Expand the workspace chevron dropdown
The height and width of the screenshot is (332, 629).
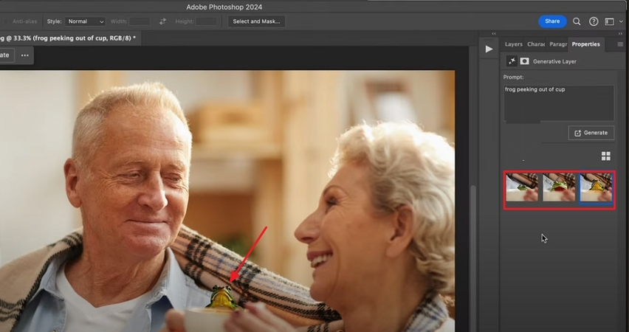pos(621,21)
